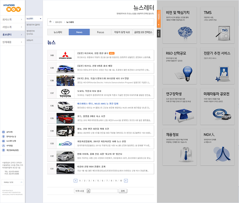
Task: Click the 검색 search button
Action: 123,191
